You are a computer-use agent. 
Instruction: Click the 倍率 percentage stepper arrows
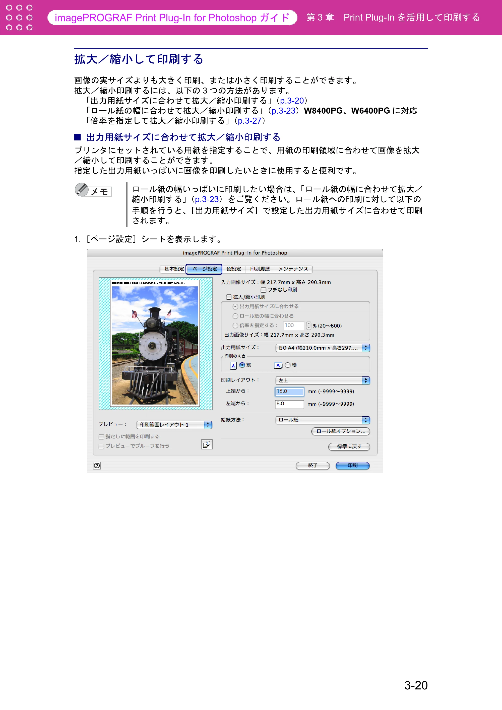click(308, 325)
